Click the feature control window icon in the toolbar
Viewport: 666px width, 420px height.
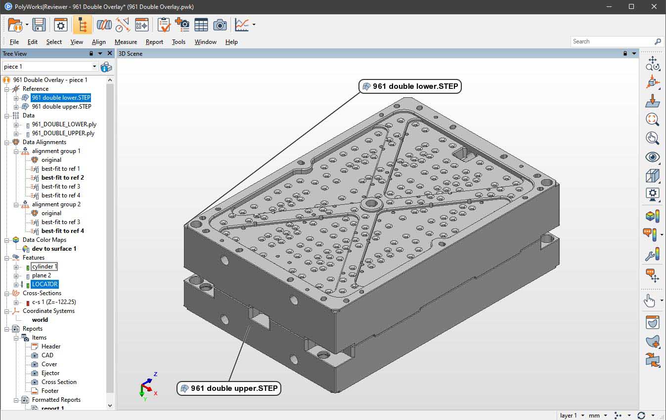tap(142, 25)
